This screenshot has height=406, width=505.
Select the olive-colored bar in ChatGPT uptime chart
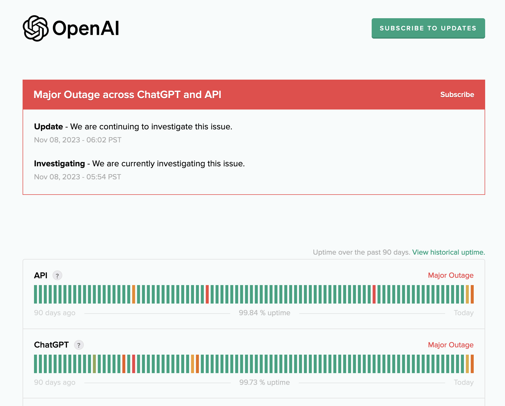point(94,364)
